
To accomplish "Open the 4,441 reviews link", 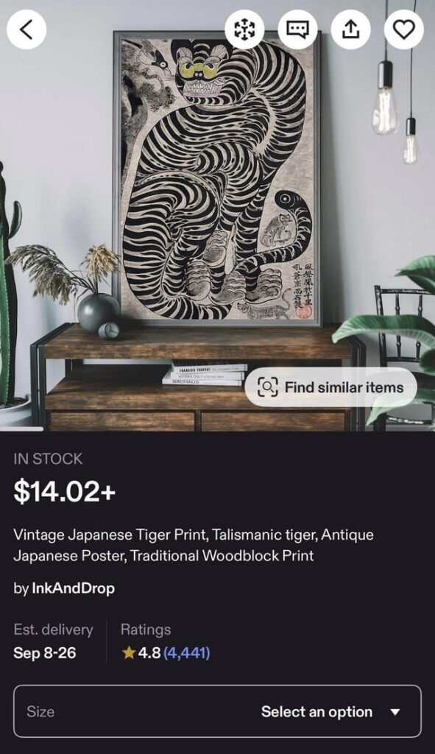I will click(x=186, y=653).
